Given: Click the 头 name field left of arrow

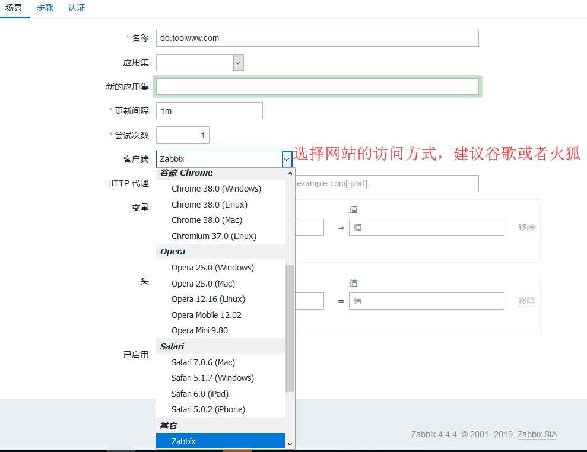Looking at the screenshot, I should click(x=310, y=301).
